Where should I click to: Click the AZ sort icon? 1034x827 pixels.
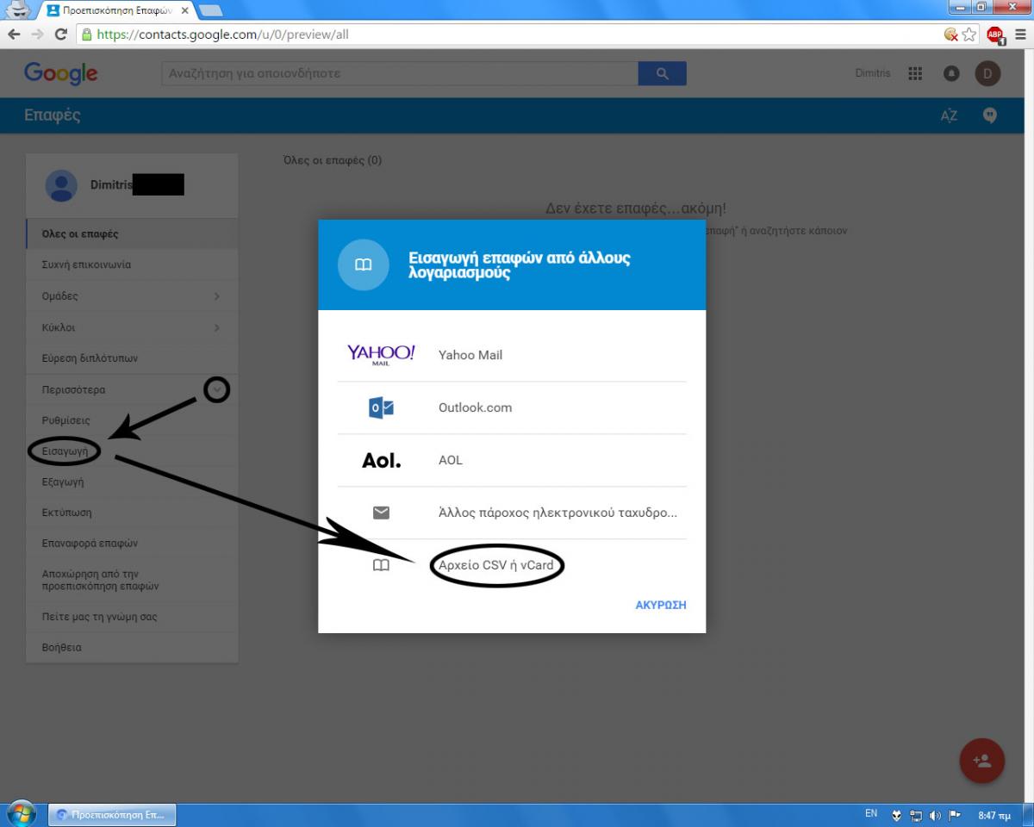pos(949,116)
